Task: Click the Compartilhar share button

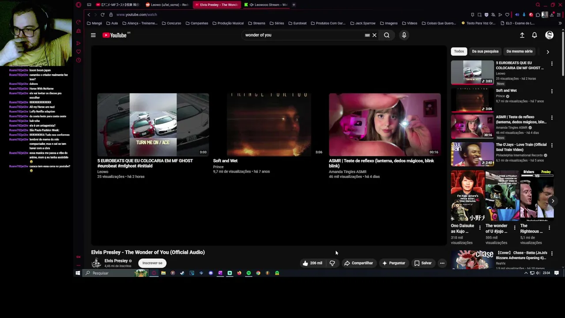Action: 358,263
